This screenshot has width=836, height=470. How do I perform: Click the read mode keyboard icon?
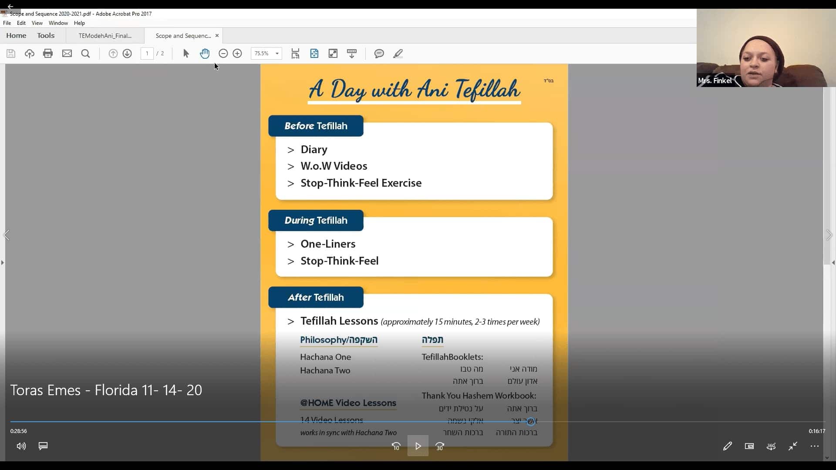click(x=352, y=54)
